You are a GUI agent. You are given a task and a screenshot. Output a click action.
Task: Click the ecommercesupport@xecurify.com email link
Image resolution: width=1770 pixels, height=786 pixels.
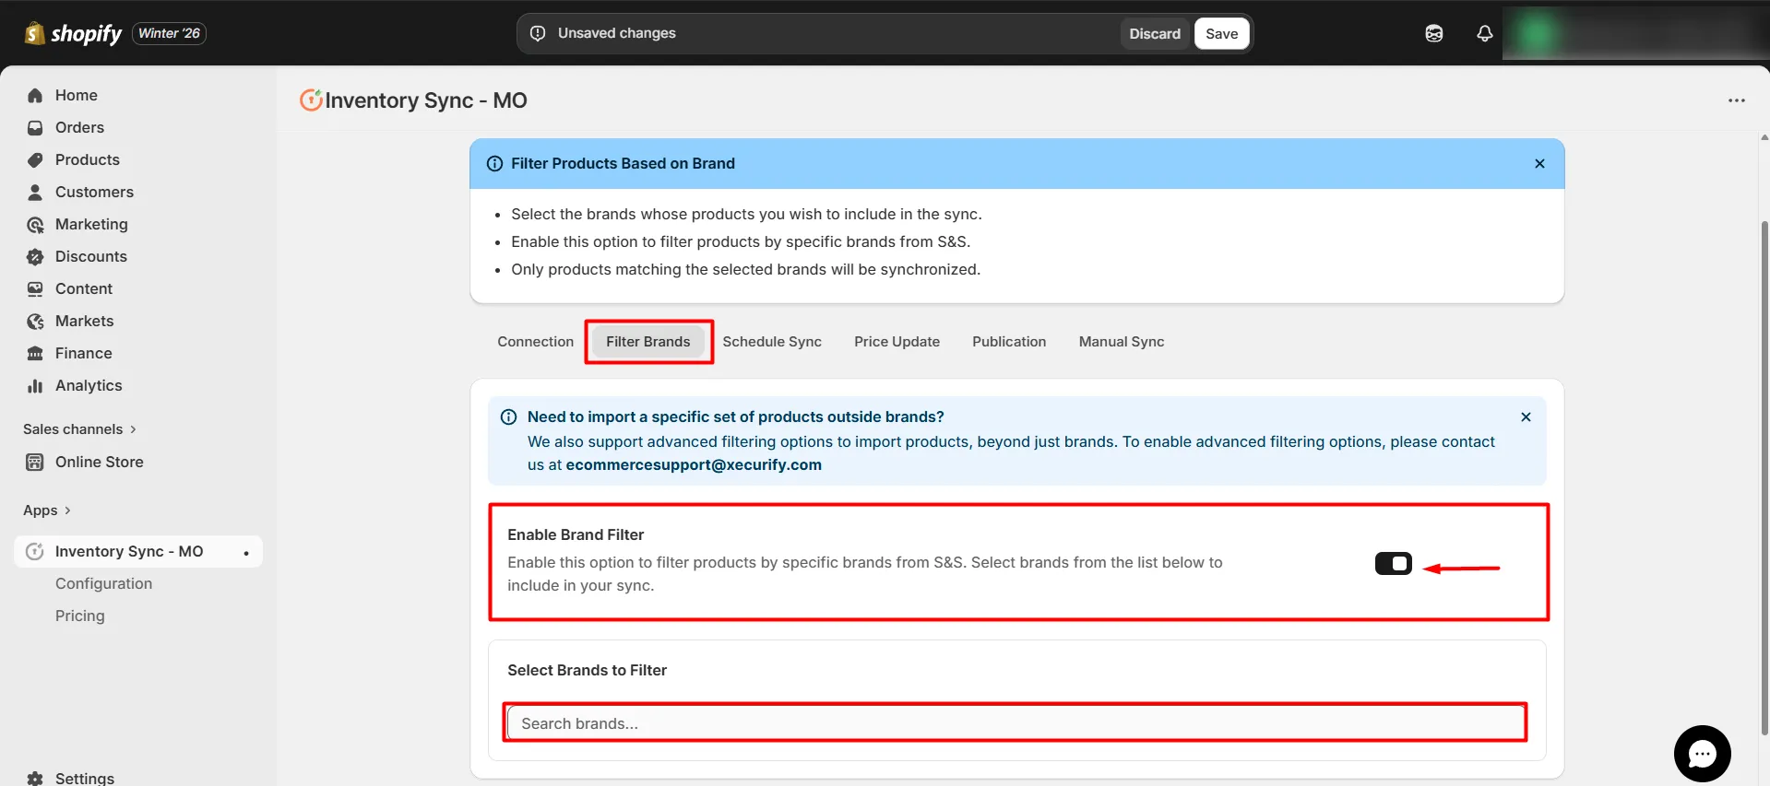point(694,465)
